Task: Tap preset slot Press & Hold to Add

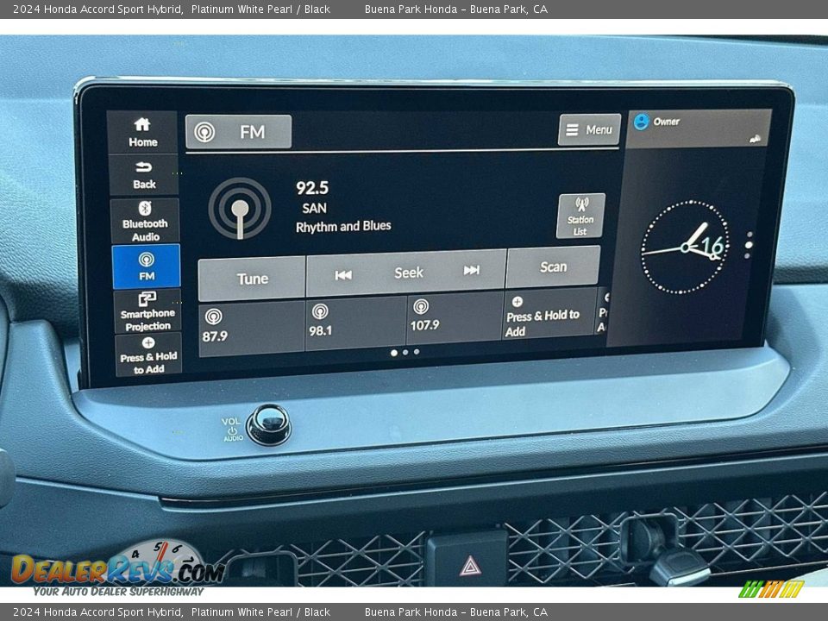Action: click(x=549, y=314)
